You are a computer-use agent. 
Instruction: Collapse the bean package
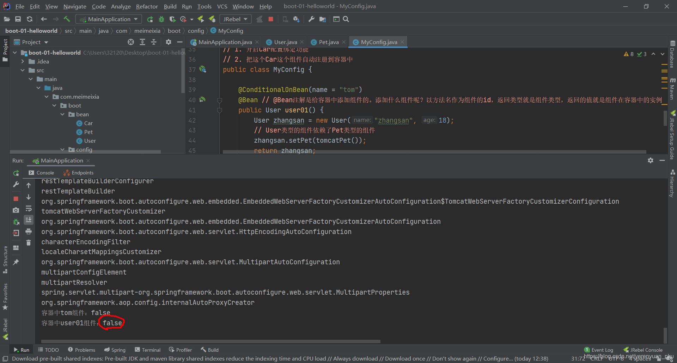tap(62, 114)
